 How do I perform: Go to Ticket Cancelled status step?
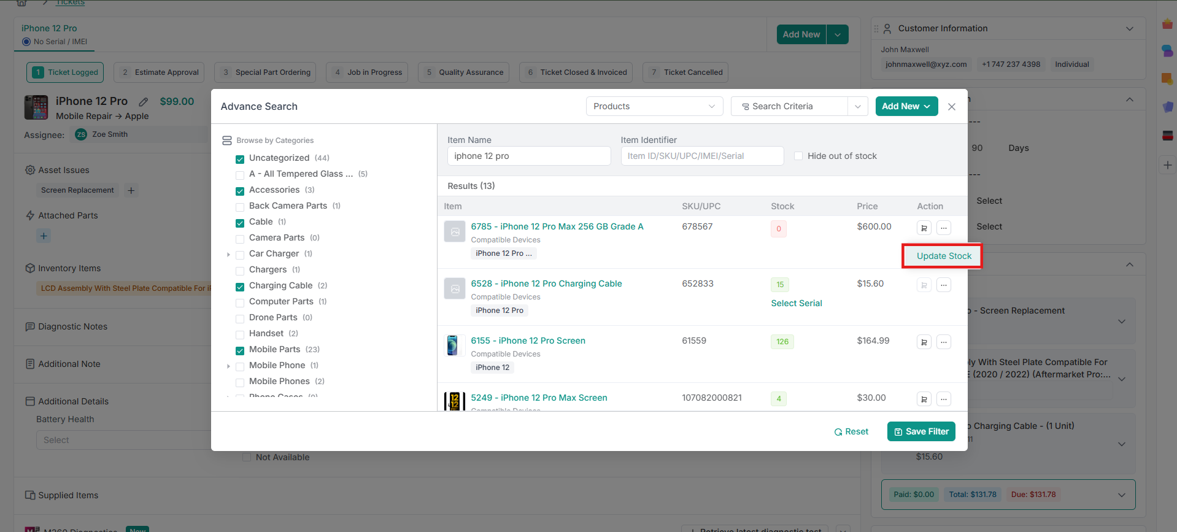(685, 72)
